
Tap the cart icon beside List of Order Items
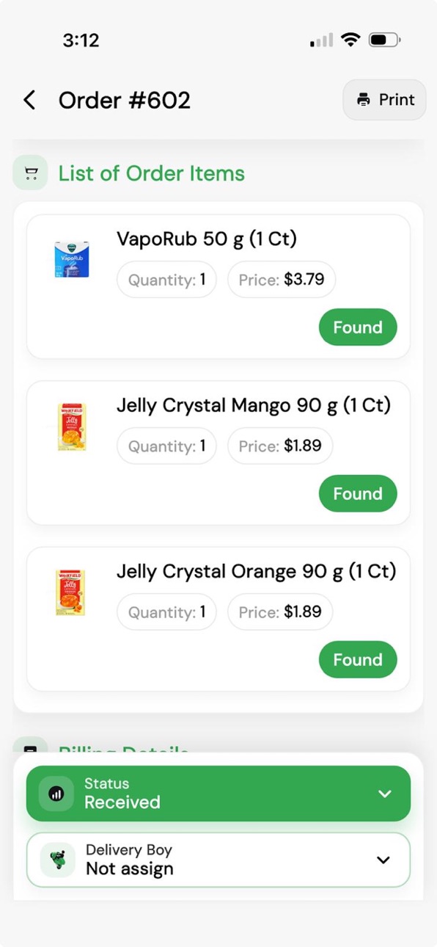pos(31,173)
